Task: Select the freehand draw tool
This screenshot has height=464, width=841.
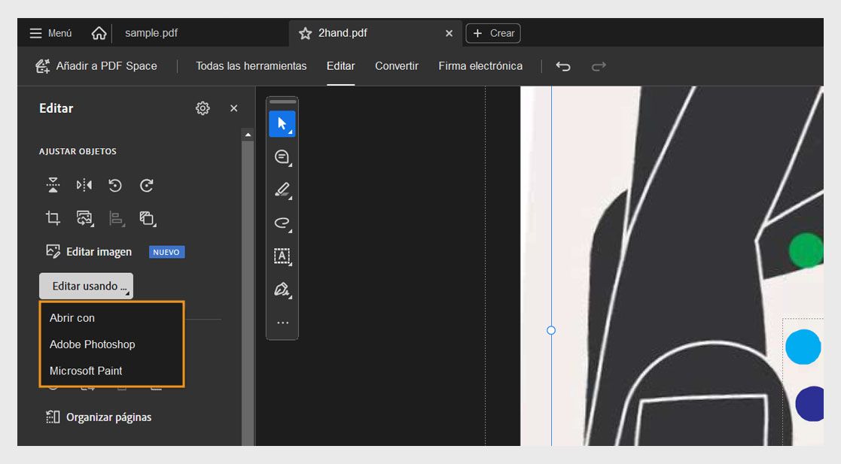Action: (282, 223)
